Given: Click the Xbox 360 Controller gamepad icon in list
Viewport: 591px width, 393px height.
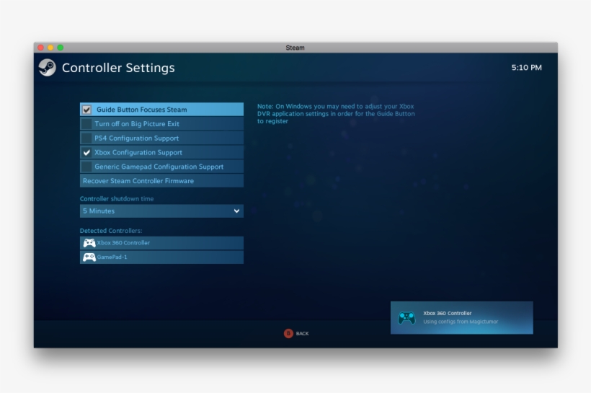Looking at the screenshot, I should pos(89,243).
